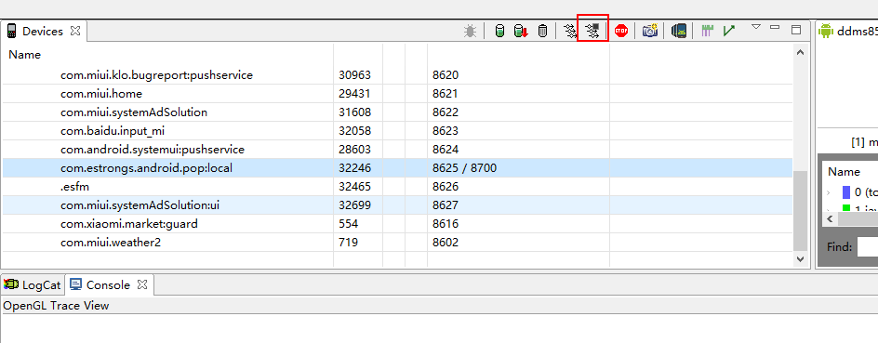Screen dimensions: 878x343
Task: Click the Find input field
Action: (868, 246)
